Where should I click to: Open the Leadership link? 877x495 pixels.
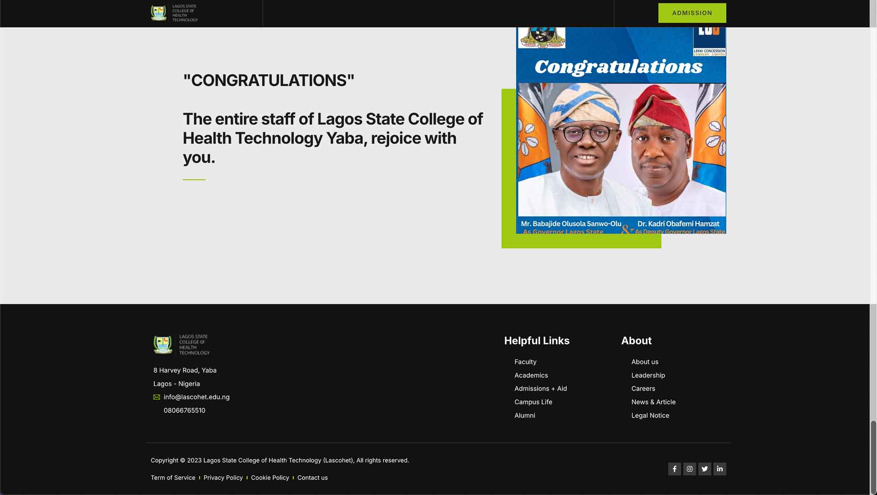[x=648, y=375]
